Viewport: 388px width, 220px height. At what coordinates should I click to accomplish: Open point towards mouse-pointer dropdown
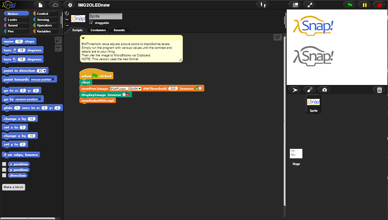click(53, 80)
